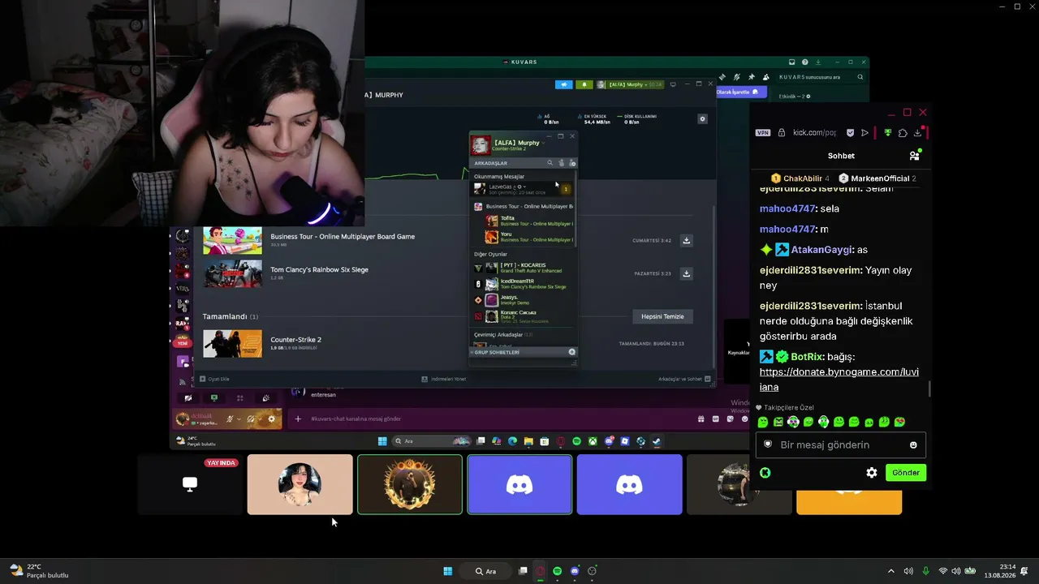Click the ChakAbilir top gifter badge

[800, 178]
